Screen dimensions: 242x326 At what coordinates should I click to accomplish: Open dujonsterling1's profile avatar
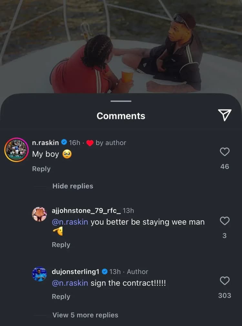[x=39, y=274]
